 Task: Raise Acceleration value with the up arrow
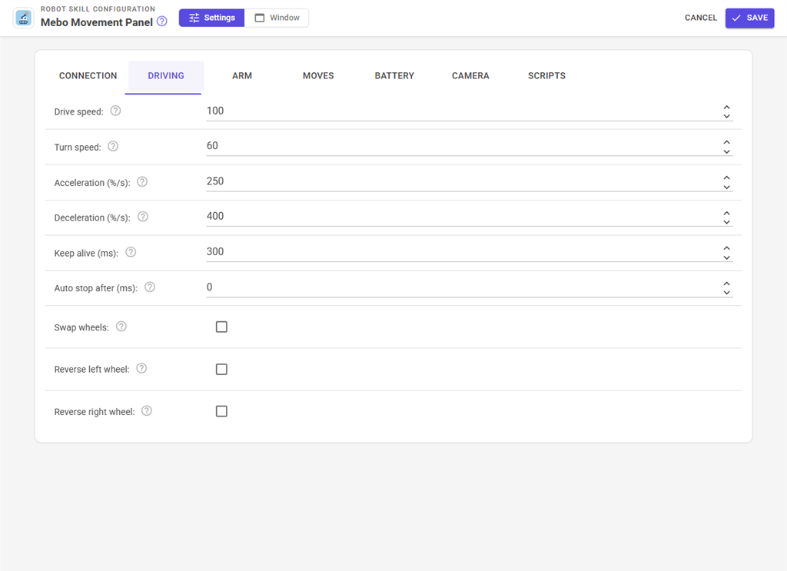click(x=726, y=178)
